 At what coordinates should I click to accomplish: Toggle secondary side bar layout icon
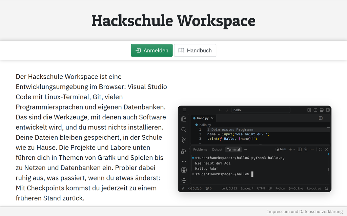328,110
